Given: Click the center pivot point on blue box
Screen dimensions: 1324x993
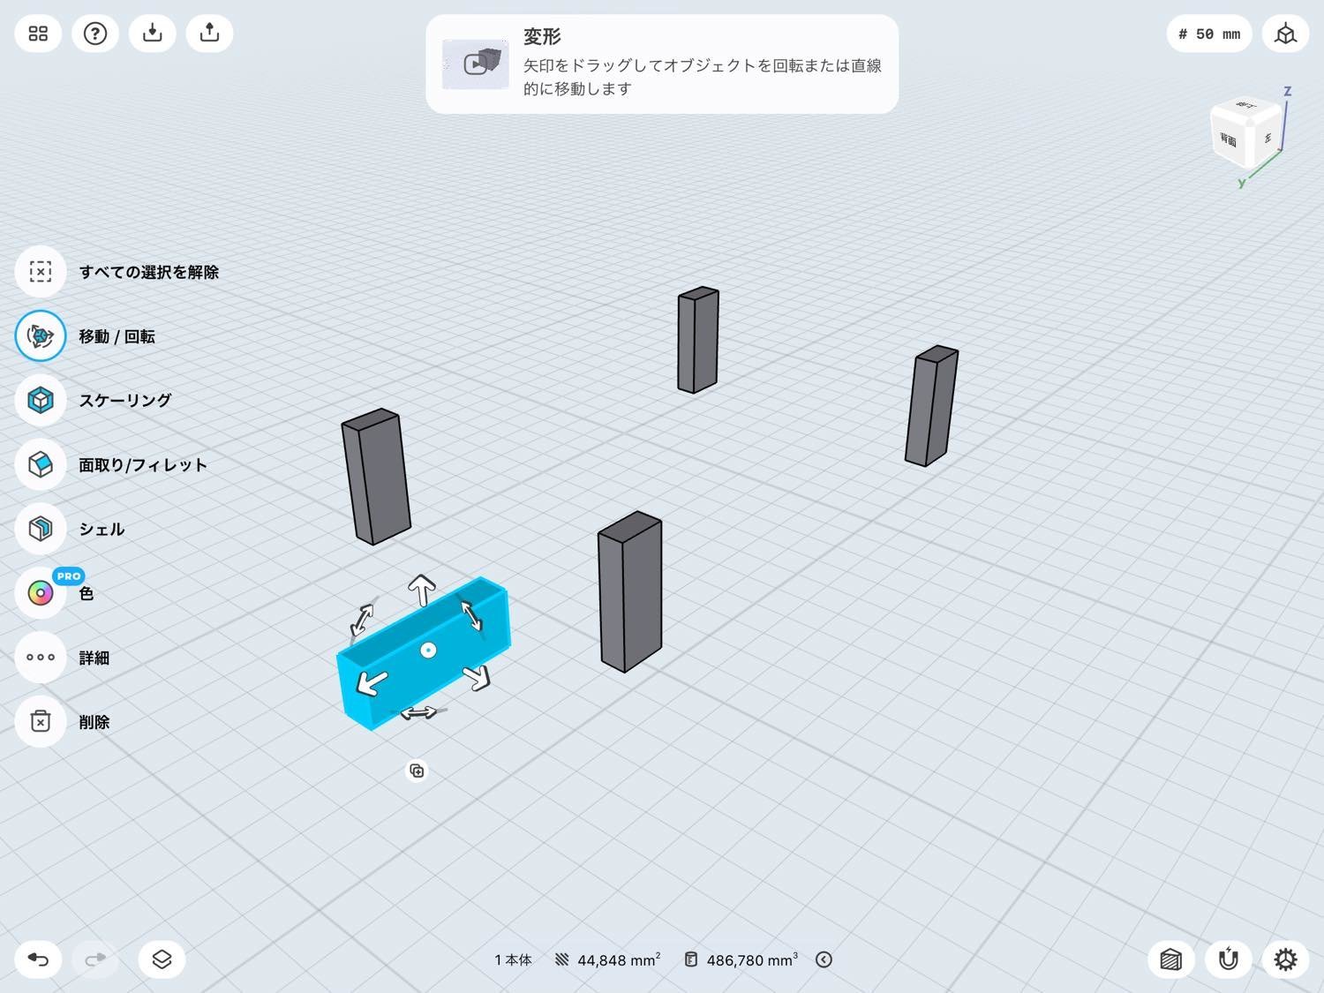Looking at the screenshot, I should [428, 651].
